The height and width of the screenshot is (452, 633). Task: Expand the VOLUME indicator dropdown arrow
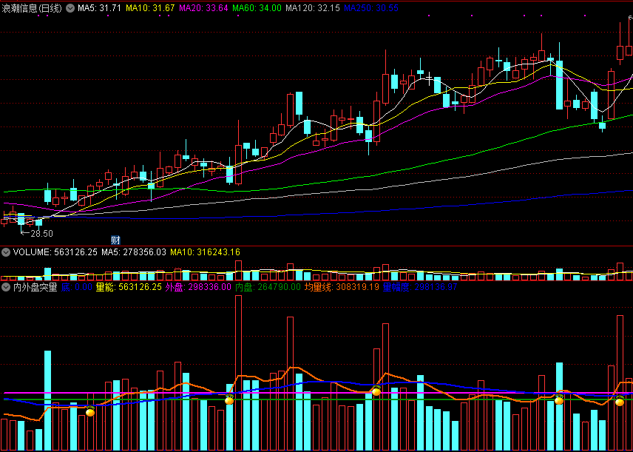click(x=6, y=252)
